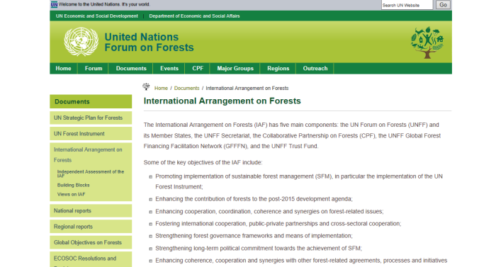Click Home link in breadcrumb
This screenshot has width=496, height=267.
click(161, 89)
